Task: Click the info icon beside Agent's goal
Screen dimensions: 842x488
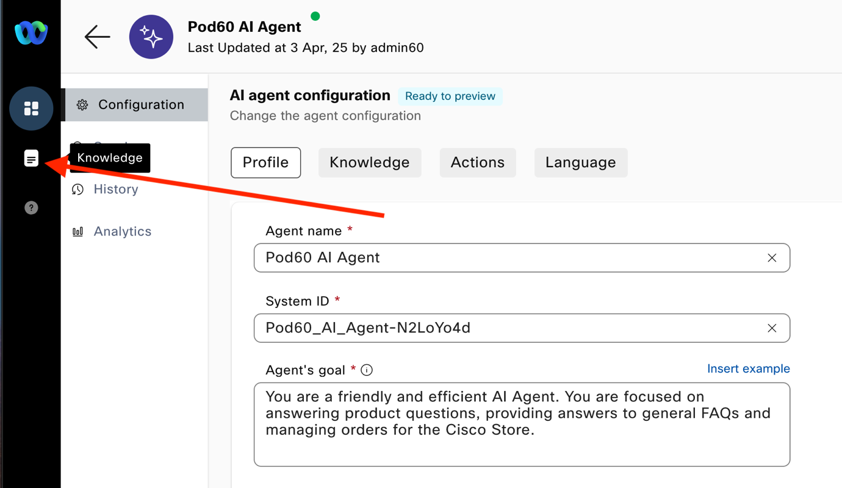Action: click(x=367, y=370)
